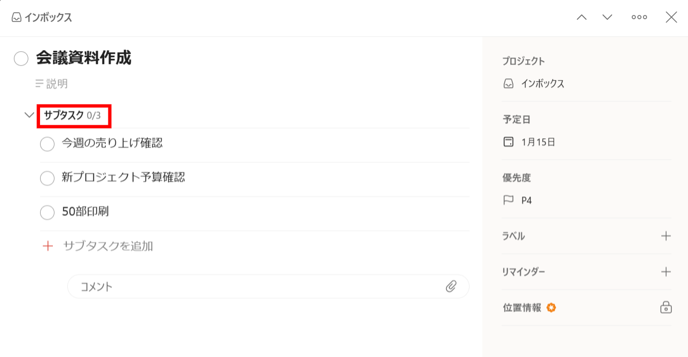Mark 新プロジェクト予算確認 subtask as done
The width and height of the screenshot is (688, 357).
(x=48, y=178)
